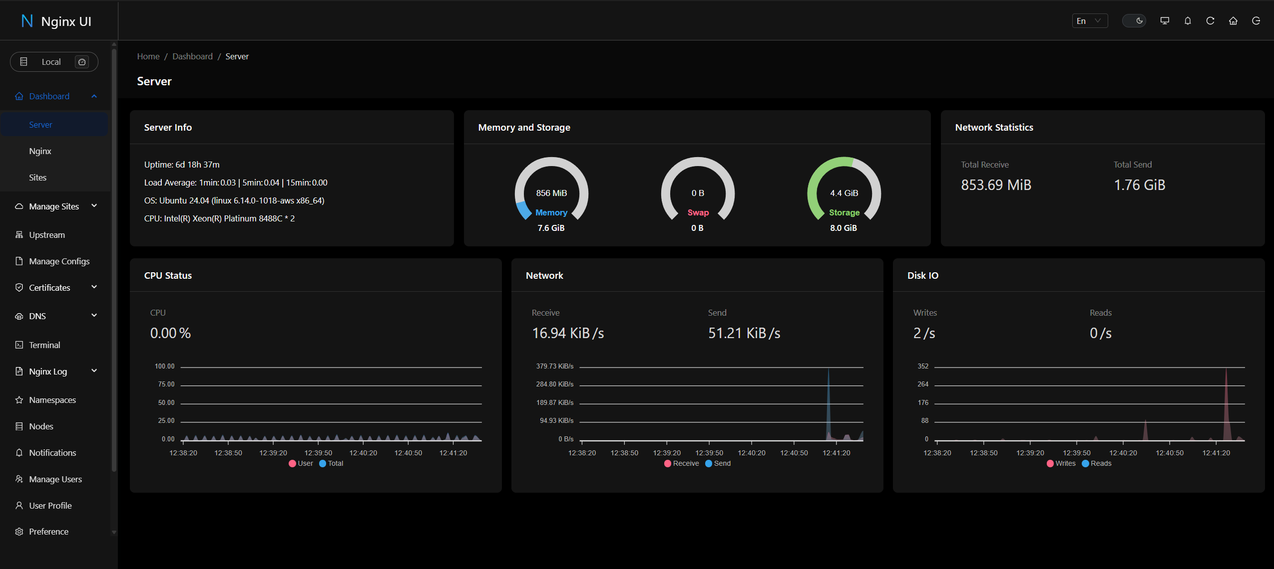Open the Upstream page

(x=54, y=235)
